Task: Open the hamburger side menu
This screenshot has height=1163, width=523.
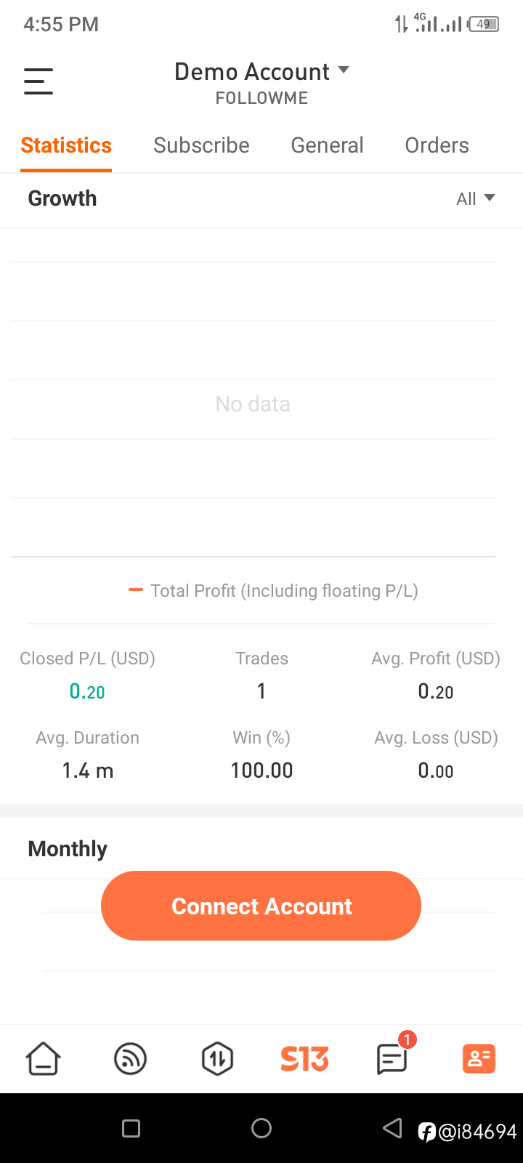Action: (38, 81)
